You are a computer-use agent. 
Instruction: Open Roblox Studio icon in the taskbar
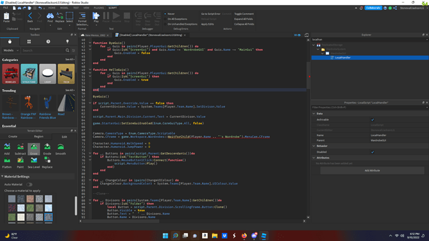[x=264, y=235]
